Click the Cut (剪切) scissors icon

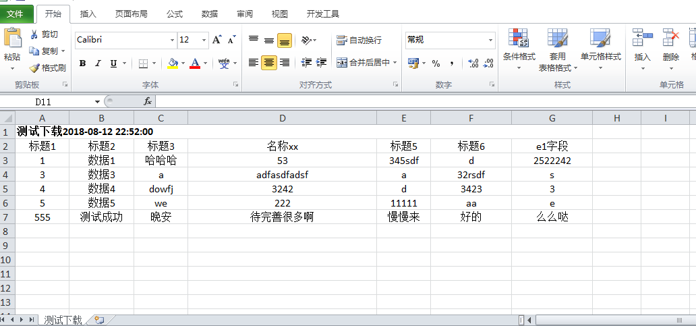[35, 34]
